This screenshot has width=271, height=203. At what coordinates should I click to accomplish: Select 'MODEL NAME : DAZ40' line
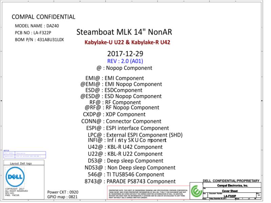coord(37,26)
